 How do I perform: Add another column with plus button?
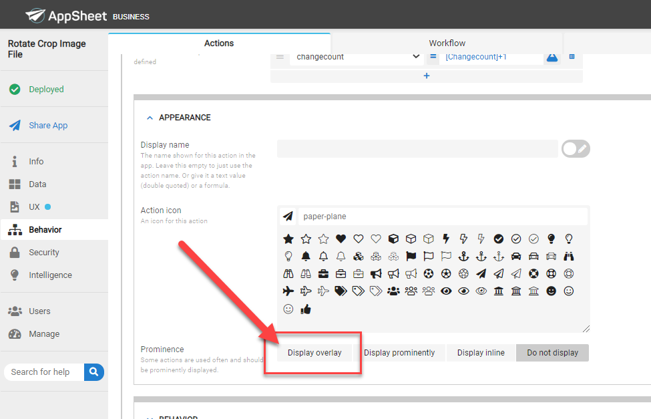coord(427,76)
